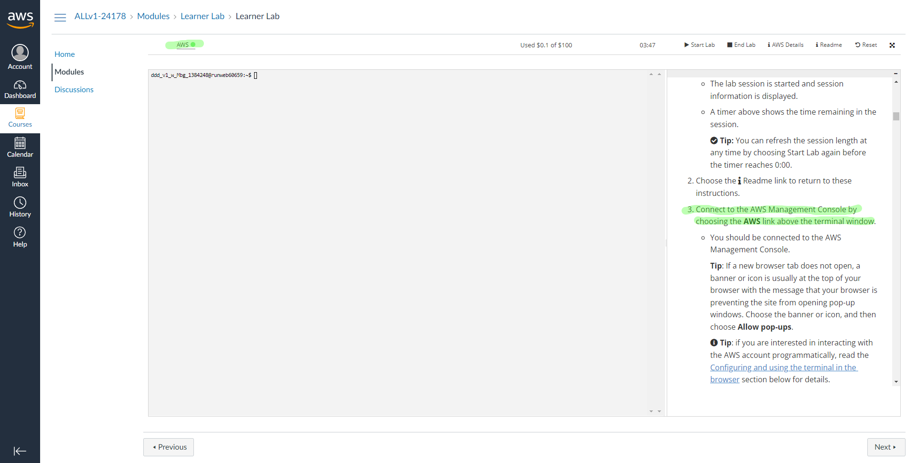Select Discussions in course menu

tap(74, 90)
